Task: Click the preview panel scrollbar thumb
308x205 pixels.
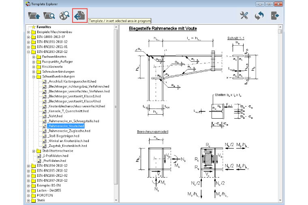Action: [280, 31]
